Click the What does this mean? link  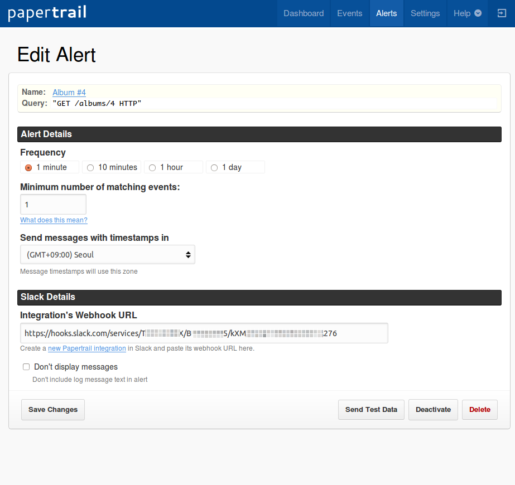coord(54,220)
